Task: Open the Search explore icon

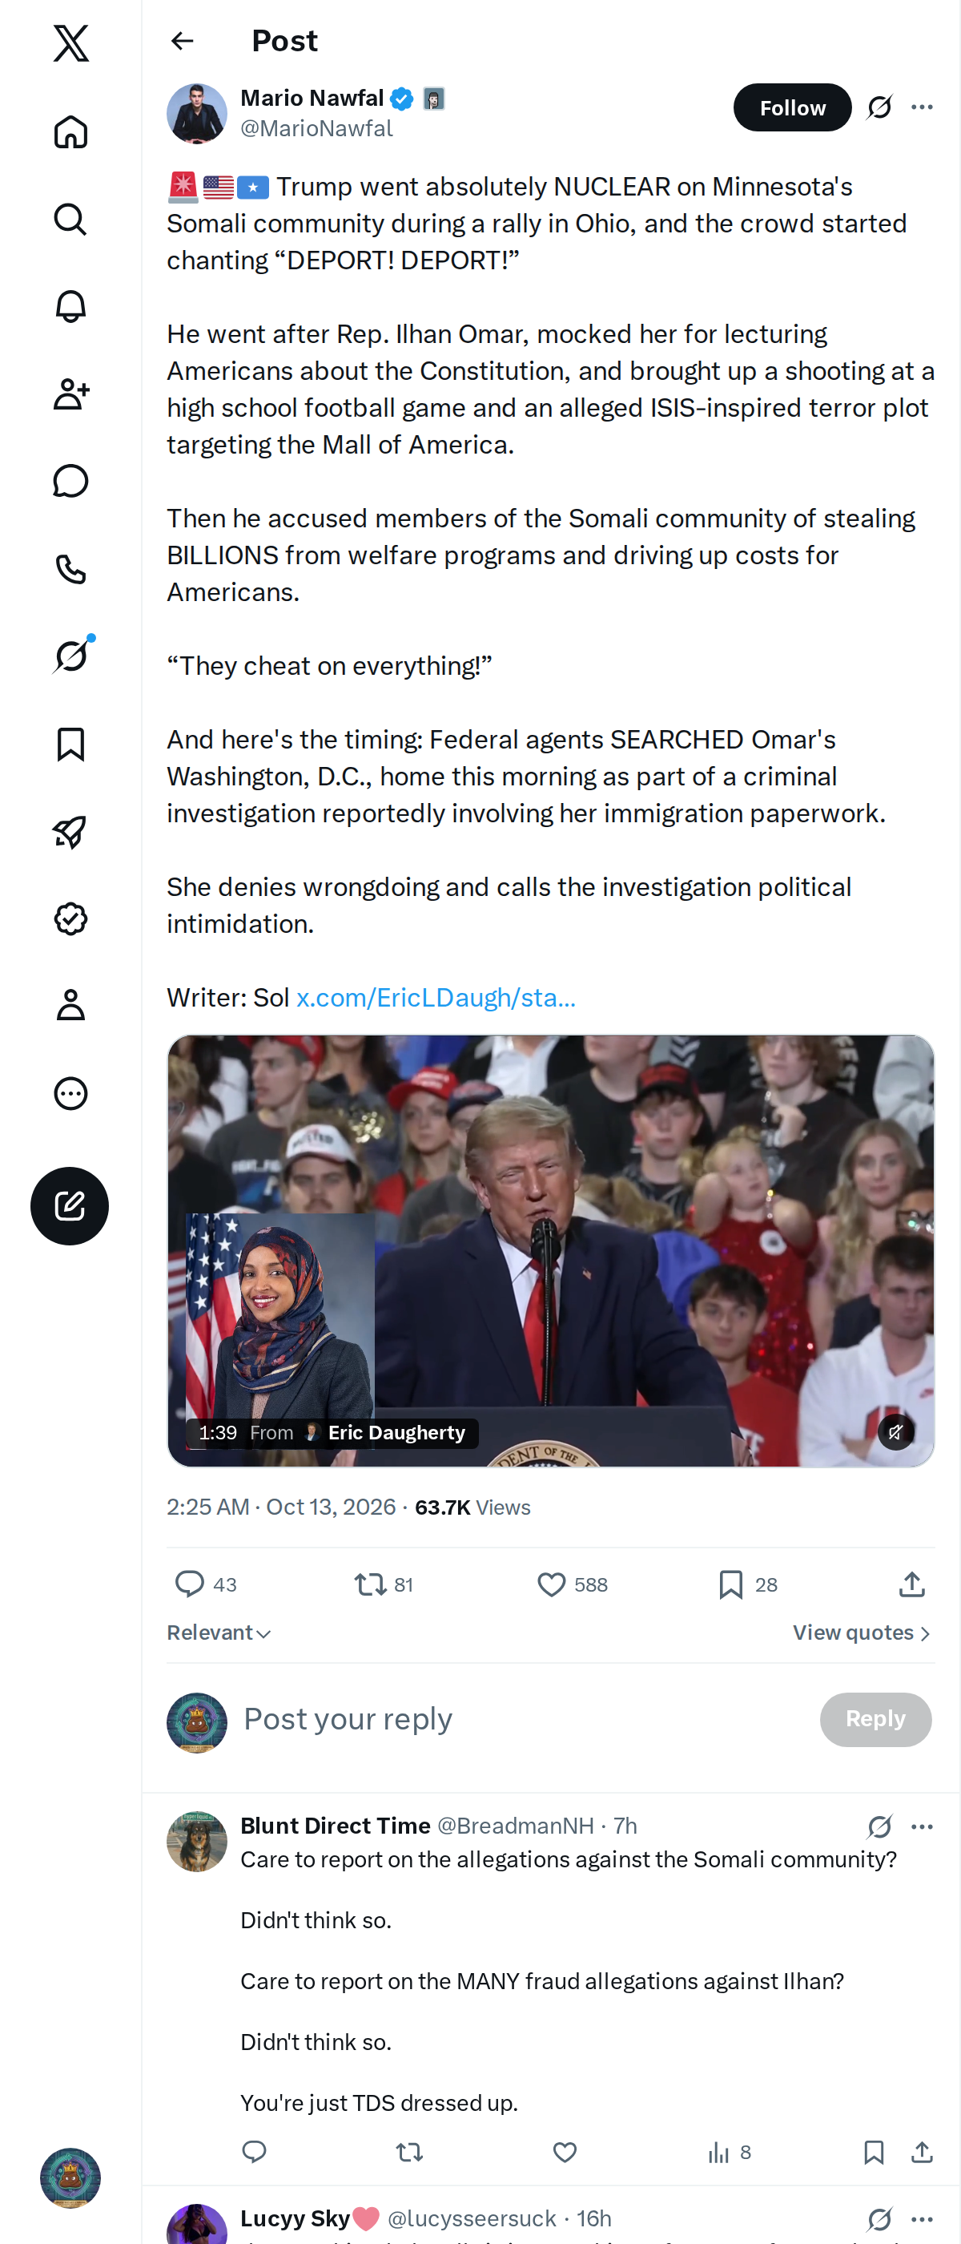Action: point(70,220)
